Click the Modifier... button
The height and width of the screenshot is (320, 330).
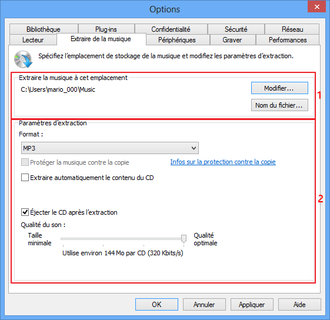click(279, 88)
